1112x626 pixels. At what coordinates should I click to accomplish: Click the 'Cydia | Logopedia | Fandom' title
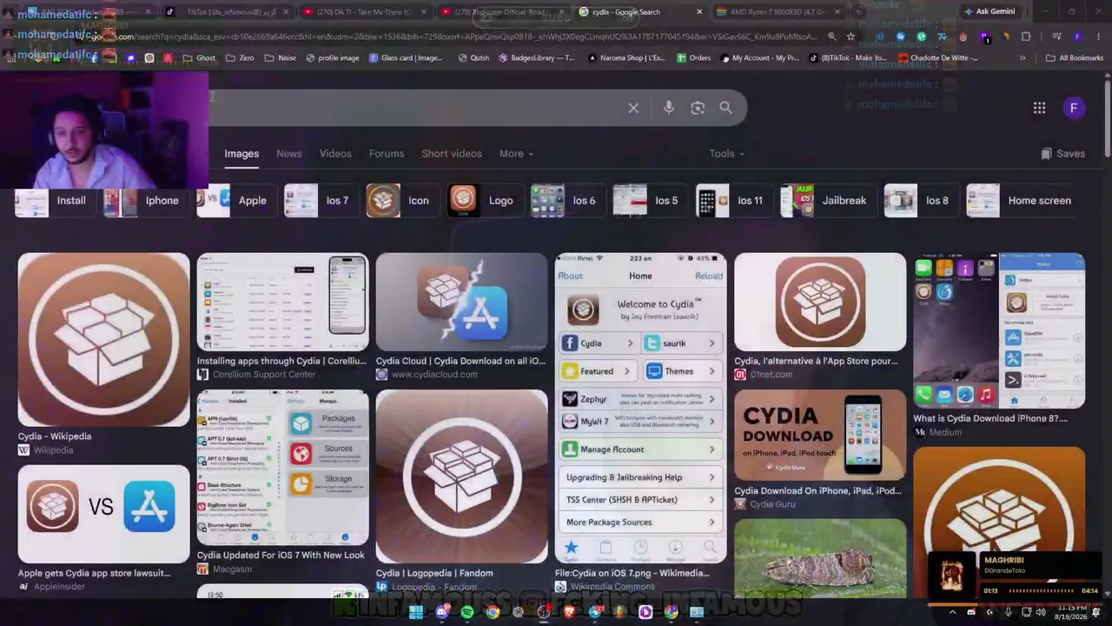[434, 573]
